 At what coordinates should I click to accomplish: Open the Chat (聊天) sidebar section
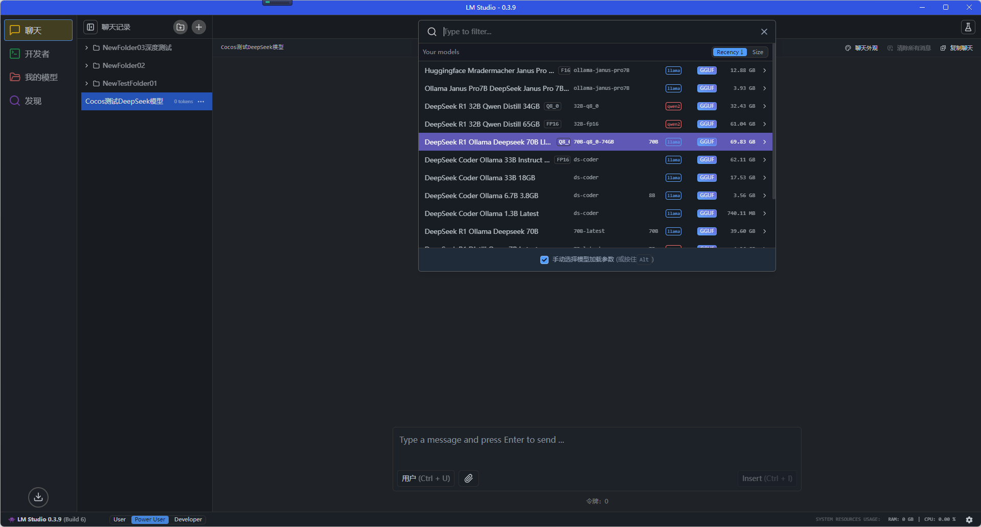point(38,30)
